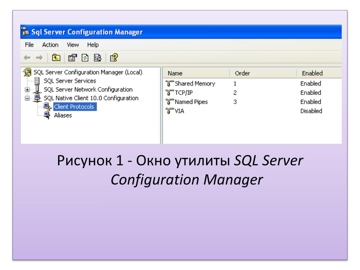Click Enabled status of Named Pipes

click(x=311, y=102)
